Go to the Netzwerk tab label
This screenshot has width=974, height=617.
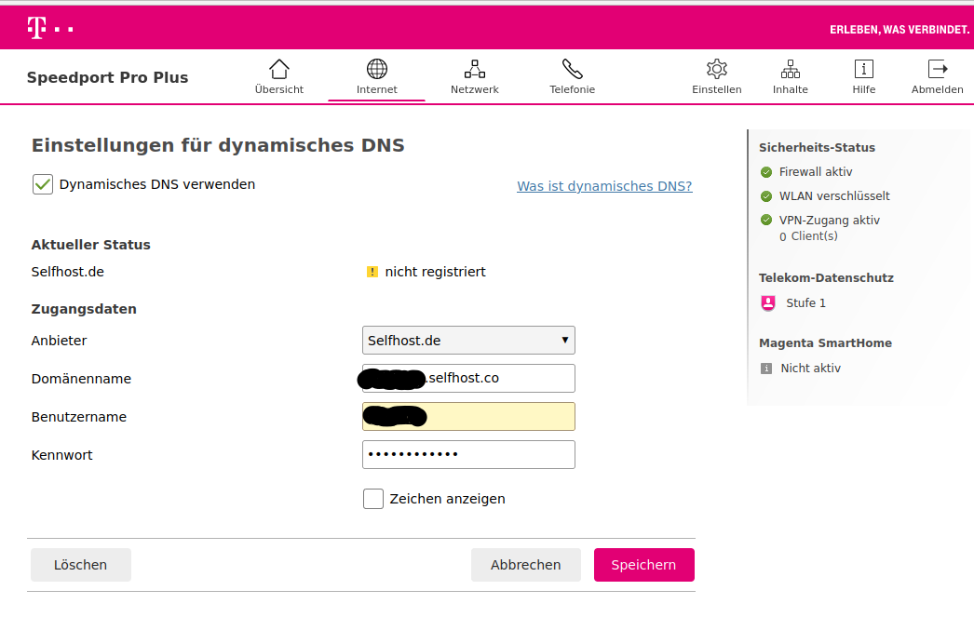point(475,89)
